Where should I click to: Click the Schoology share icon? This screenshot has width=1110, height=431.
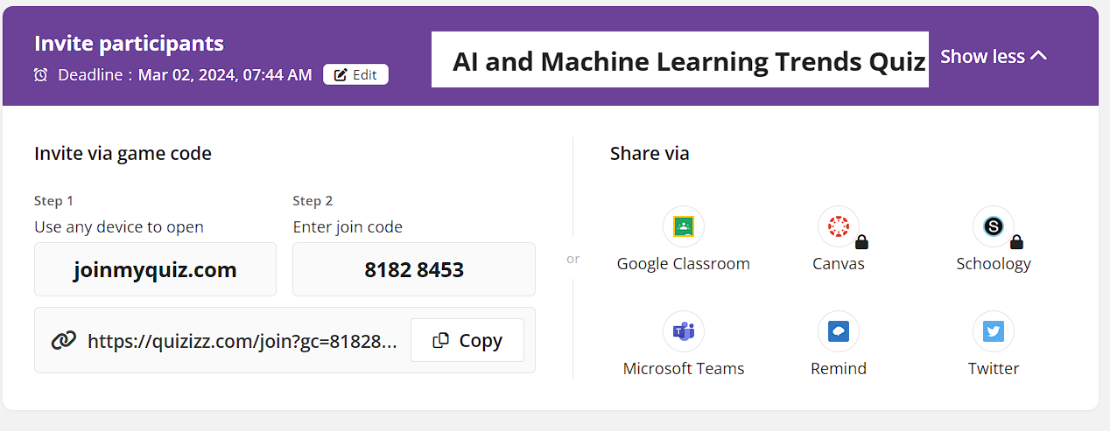point(993,227)
